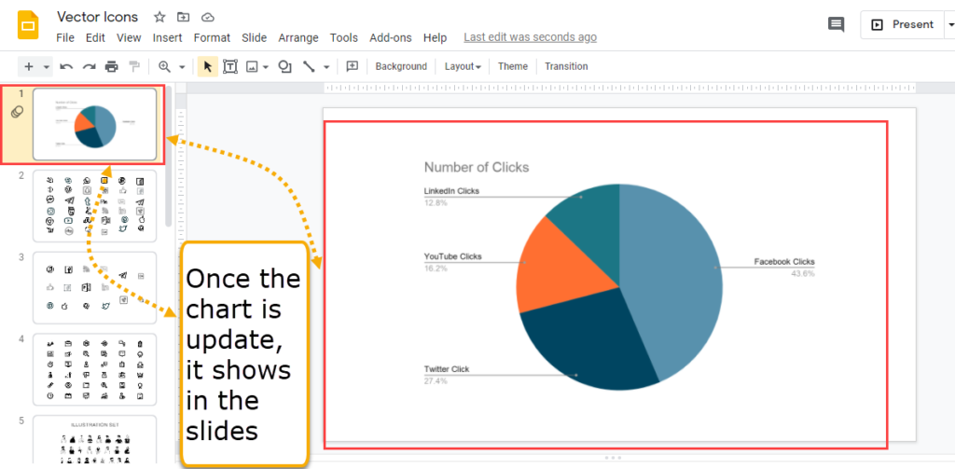Click the LinkedIn Clicks label
This screenshot has width=955, height=469.
click(451, 190)
